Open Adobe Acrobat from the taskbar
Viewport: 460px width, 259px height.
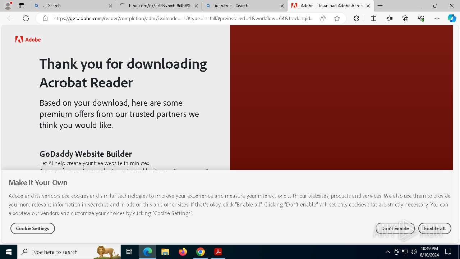coord(218,252)
